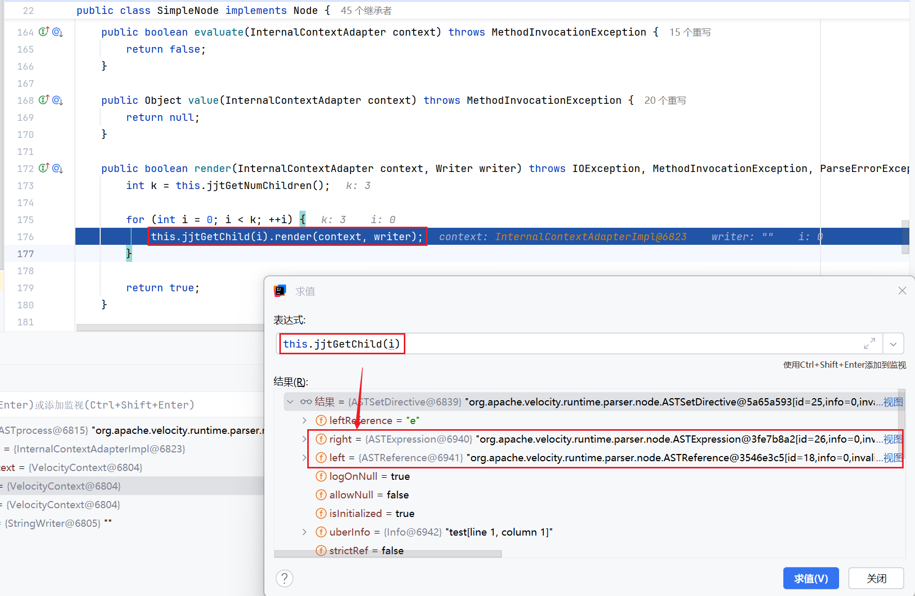
Task: Click horizontal scrollbar in result tree
Action: (388, 554)
